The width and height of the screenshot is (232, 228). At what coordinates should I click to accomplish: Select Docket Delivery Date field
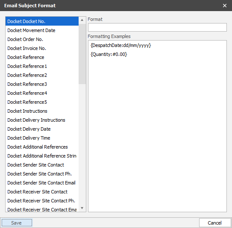(42, 129)
